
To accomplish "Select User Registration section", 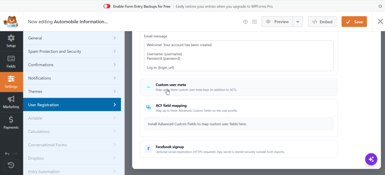I will (72, 105).
